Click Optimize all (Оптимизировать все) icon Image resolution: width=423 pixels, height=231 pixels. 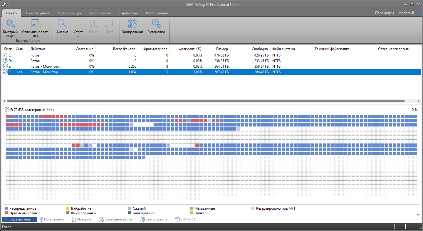coord(36,24)
